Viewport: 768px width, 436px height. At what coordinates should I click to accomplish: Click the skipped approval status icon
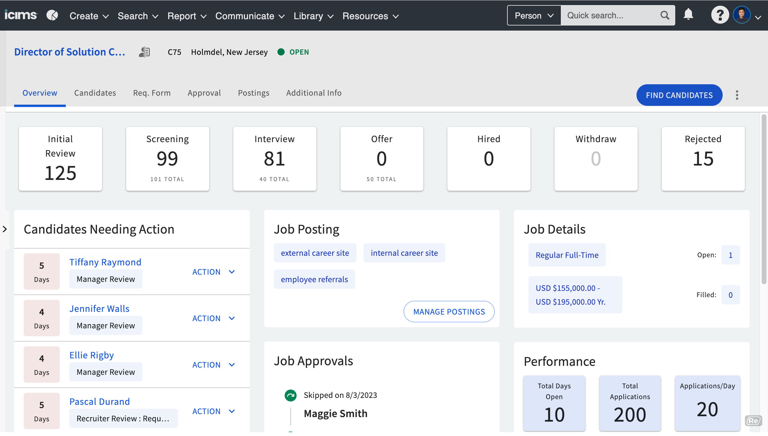[x=290, y=396]
